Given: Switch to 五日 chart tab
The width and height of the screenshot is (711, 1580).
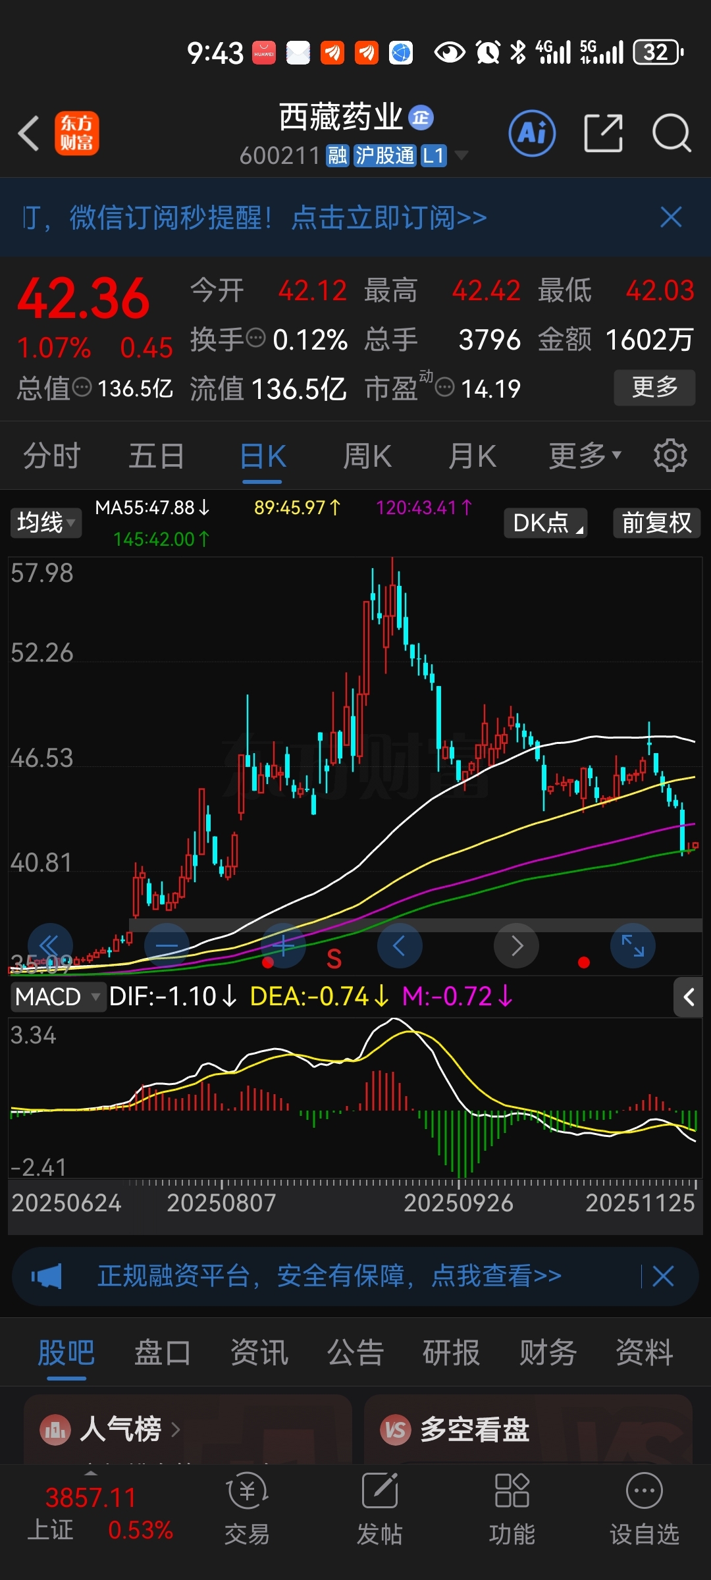Looking at the screenshot, I should point(156,456).
